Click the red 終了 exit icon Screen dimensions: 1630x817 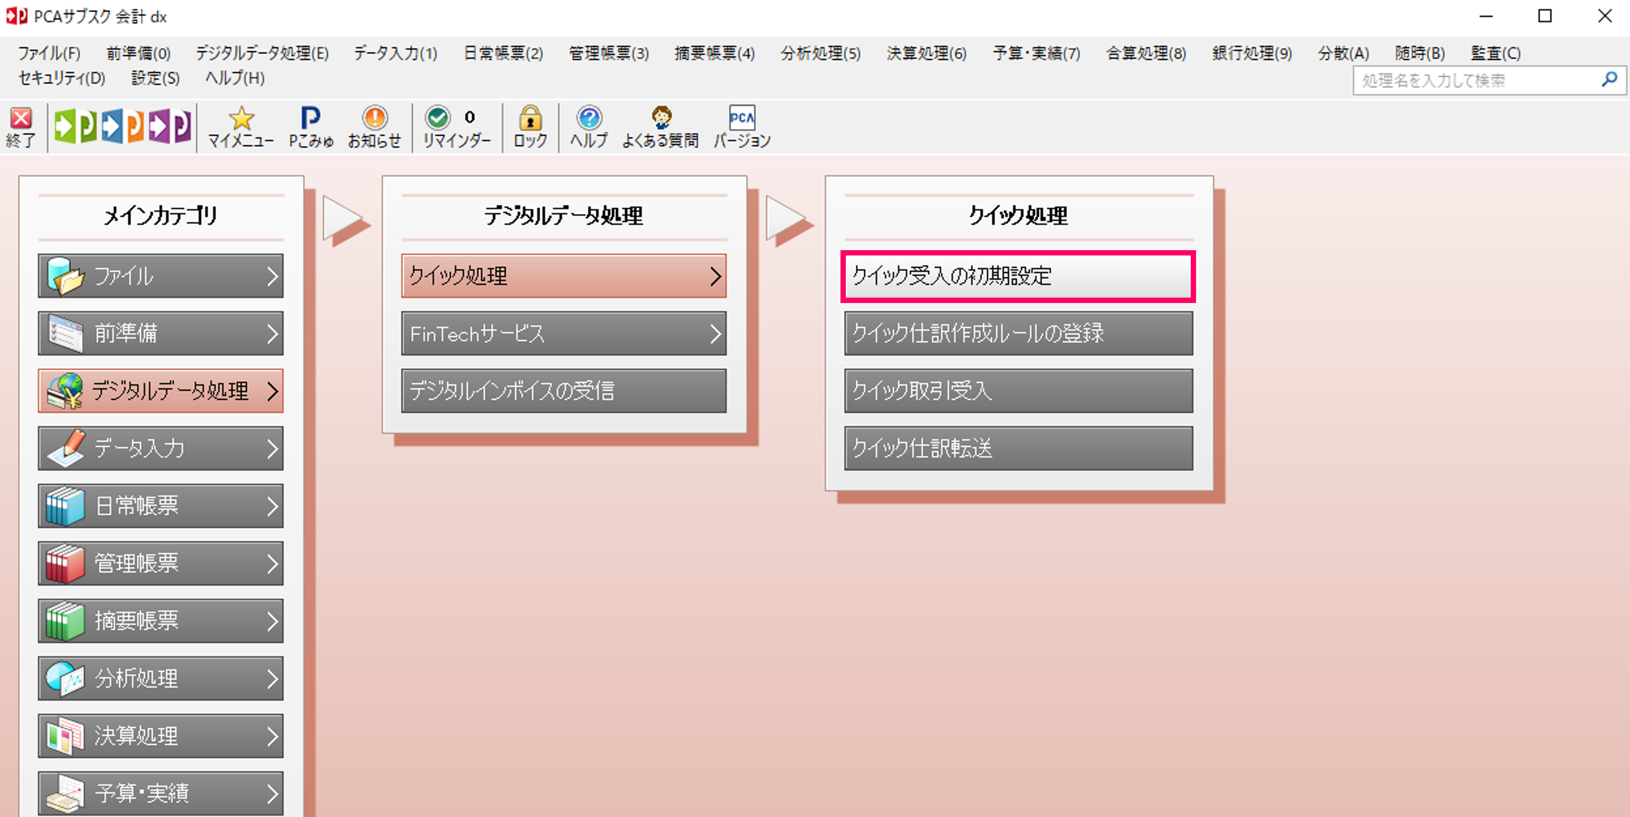[x=21, y=127]
